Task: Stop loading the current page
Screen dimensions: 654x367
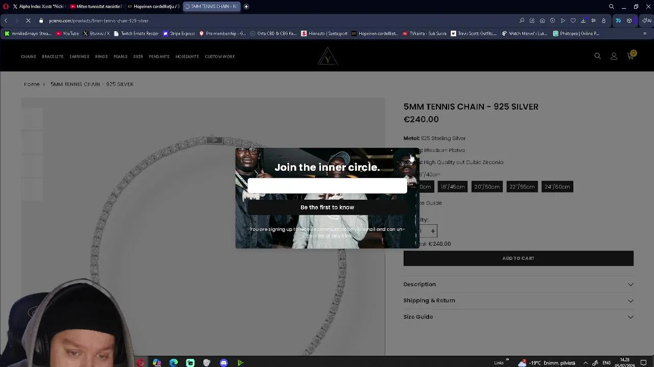Action: [29, 20]
